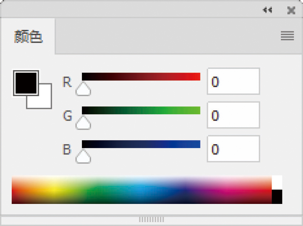Pick yellow in the color spectrum
Image resolution: width=303 pixels, height=226 pixels.
click(x=53, y=187)
